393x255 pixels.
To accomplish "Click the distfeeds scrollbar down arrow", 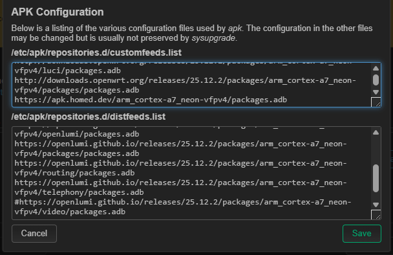I will point(376,205).
